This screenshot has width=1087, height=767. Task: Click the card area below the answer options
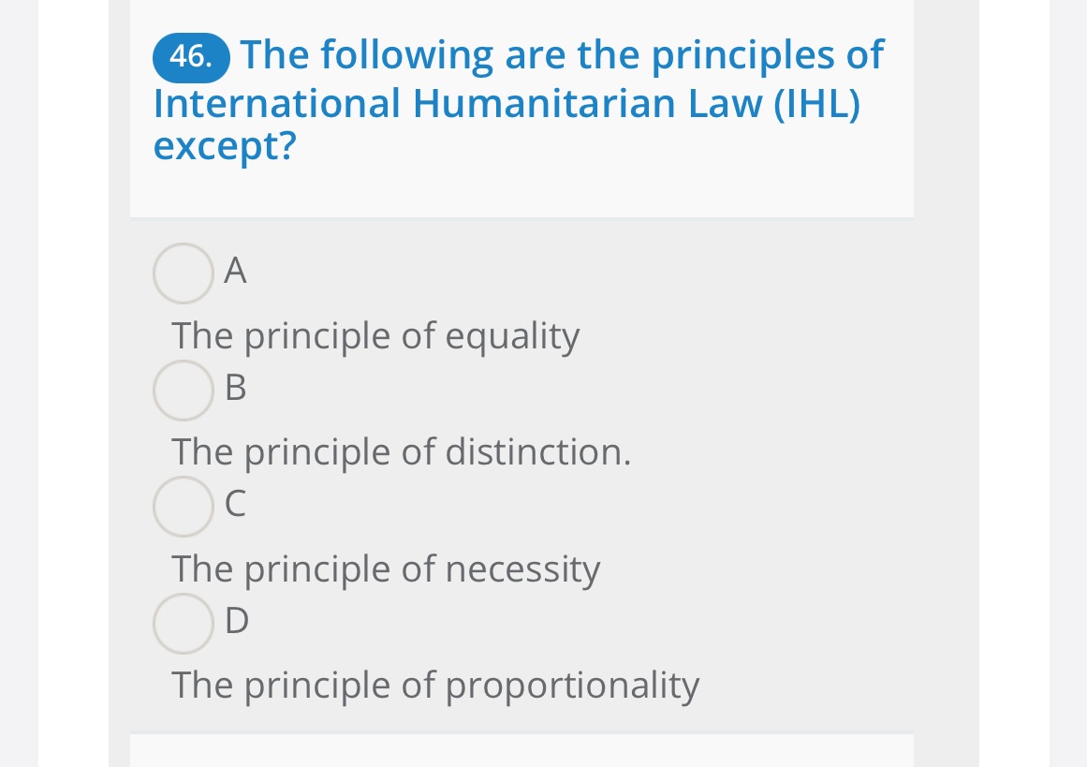[521, 749]
